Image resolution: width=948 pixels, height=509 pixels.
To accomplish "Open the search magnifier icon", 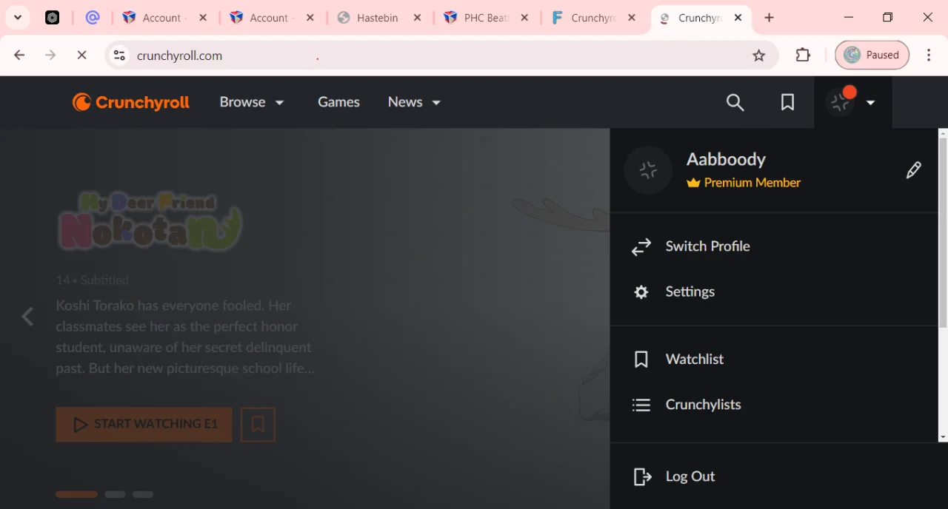I will [735, 102].
